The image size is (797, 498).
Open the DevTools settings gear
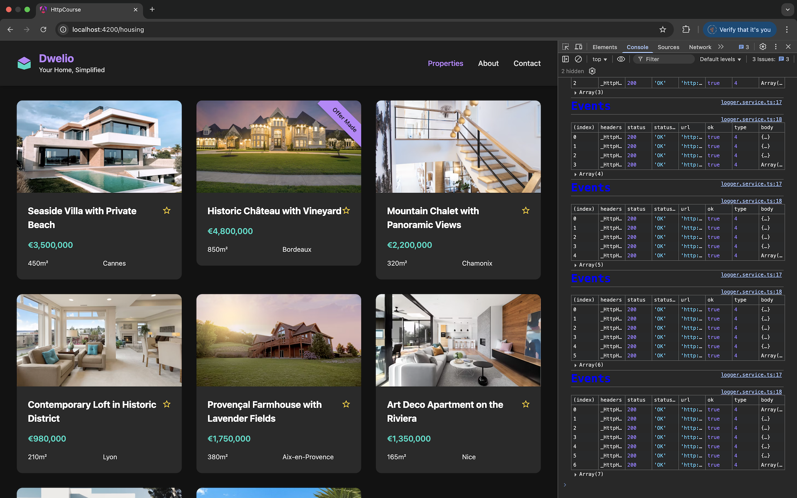[763, 47]
